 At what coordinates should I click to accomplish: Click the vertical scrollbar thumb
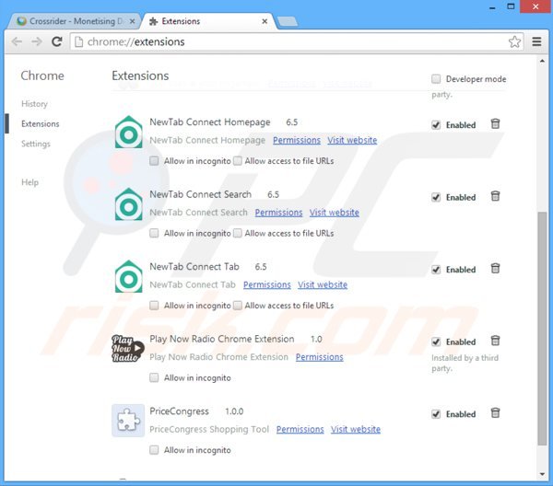[x=542, y=328]
